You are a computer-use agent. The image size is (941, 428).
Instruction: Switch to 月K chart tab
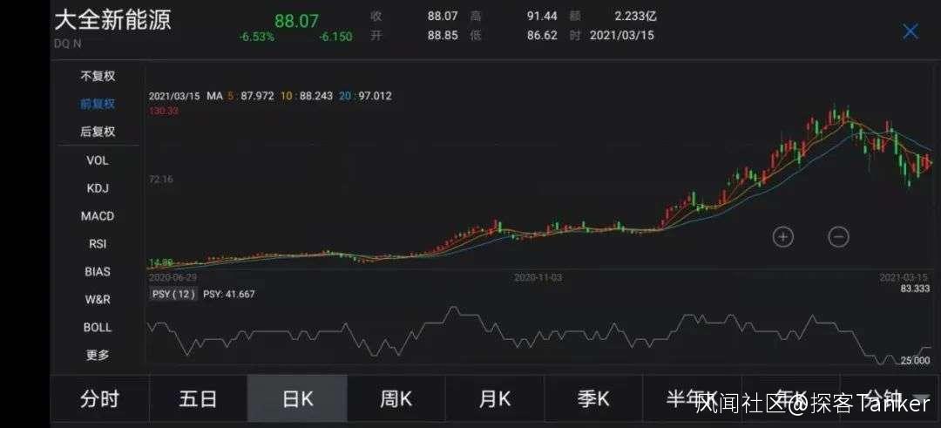click(x=495, y=398)
